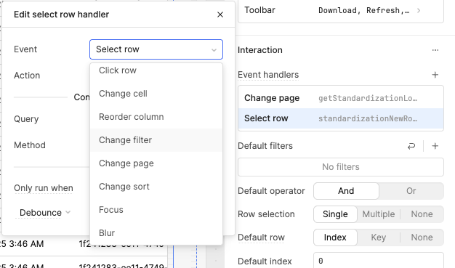Open the Debounce dropdown
Screen dimensions: 455x268
pos(44,213)
